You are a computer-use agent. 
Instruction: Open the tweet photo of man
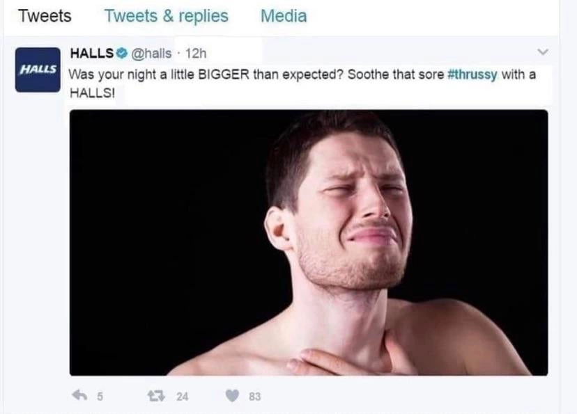pos(309,242)
